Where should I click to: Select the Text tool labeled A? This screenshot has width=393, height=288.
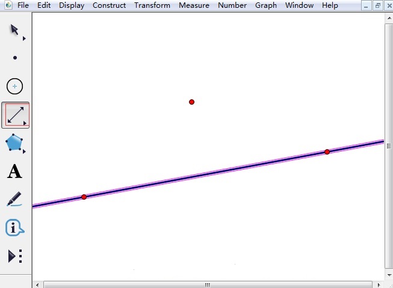click(14, 171)
